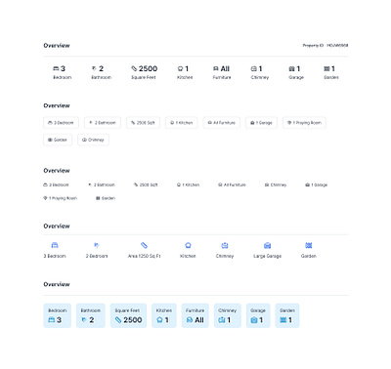Click the blue shower icon above '2 Bedroom'
The width and height of the screenshot is (391, 369).
coord(97,245)
